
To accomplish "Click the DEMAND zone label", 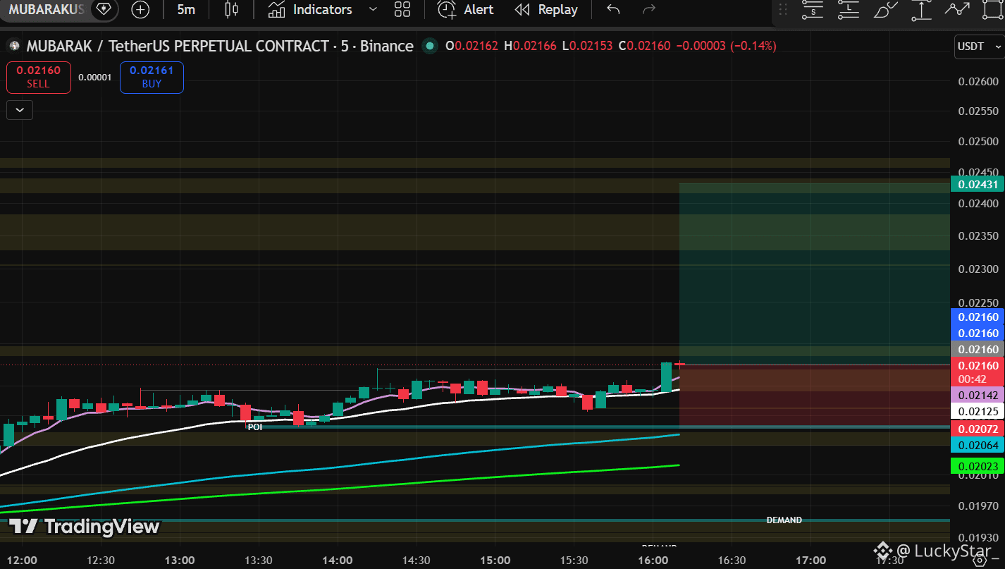I will coord(784,520).
